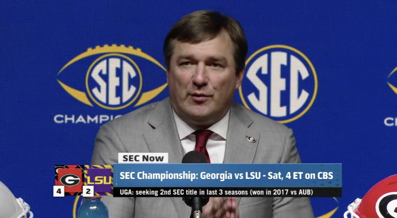Click the LSU logo in the matchup graphic
The image size is (397, 218).
click(100, 180)
